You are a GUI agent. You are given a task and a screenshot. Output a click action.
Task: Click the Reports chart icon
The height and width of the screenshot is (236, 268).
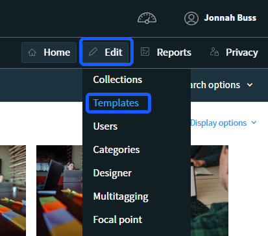(145, 52)
